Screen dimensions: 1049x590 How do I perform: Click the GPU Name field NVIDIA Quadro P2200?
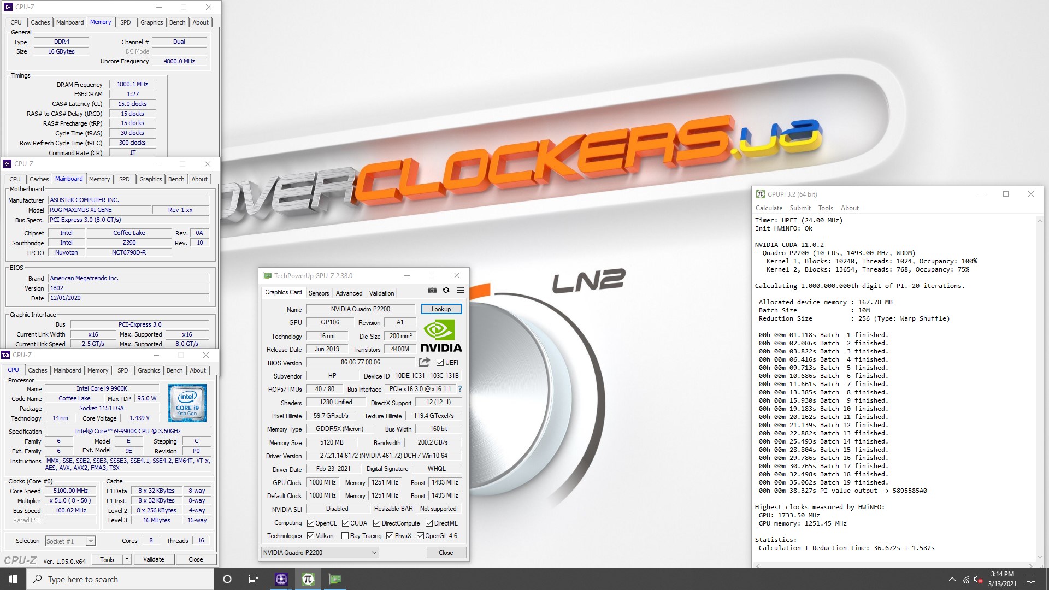(x=361, y=309)
